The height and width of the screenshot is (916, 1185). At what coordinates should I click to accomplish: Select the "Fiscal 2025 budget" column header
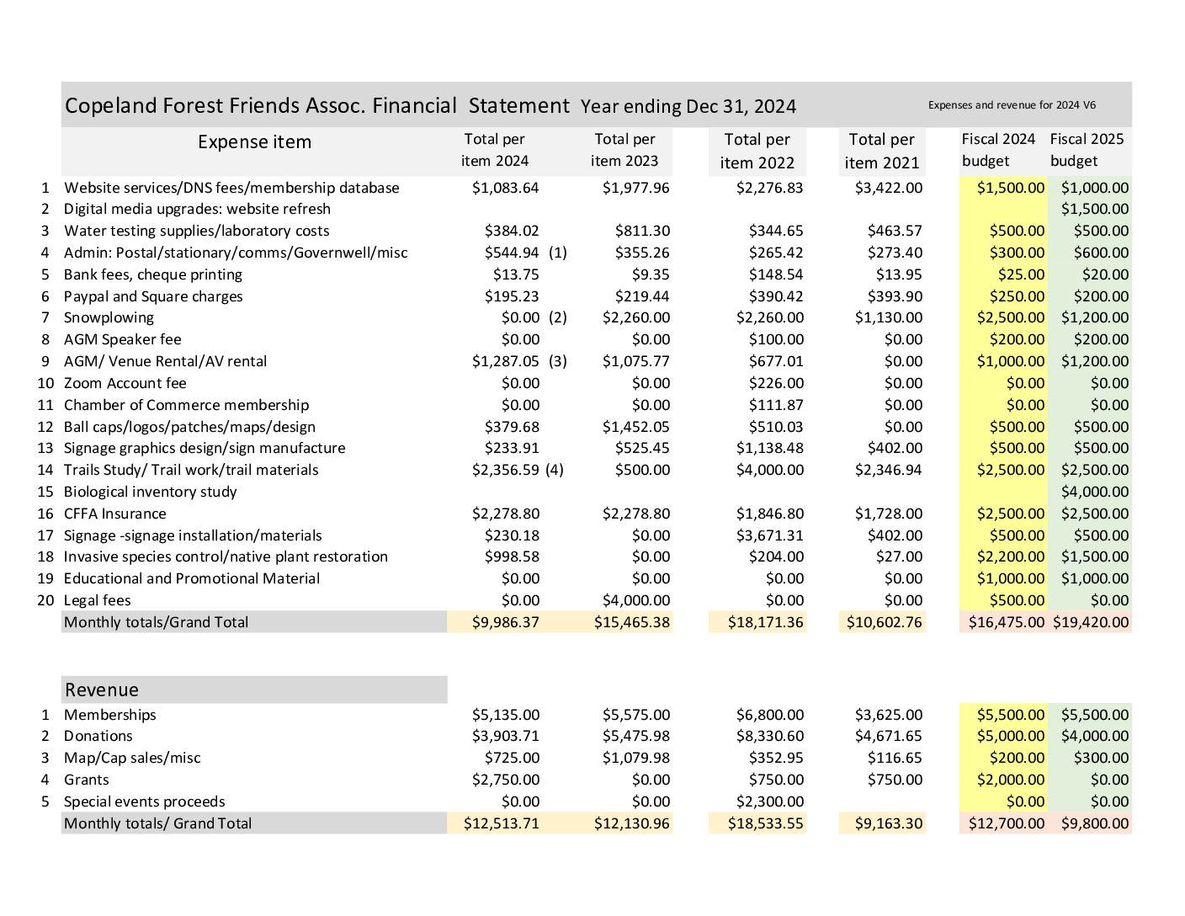(1087, 150)
